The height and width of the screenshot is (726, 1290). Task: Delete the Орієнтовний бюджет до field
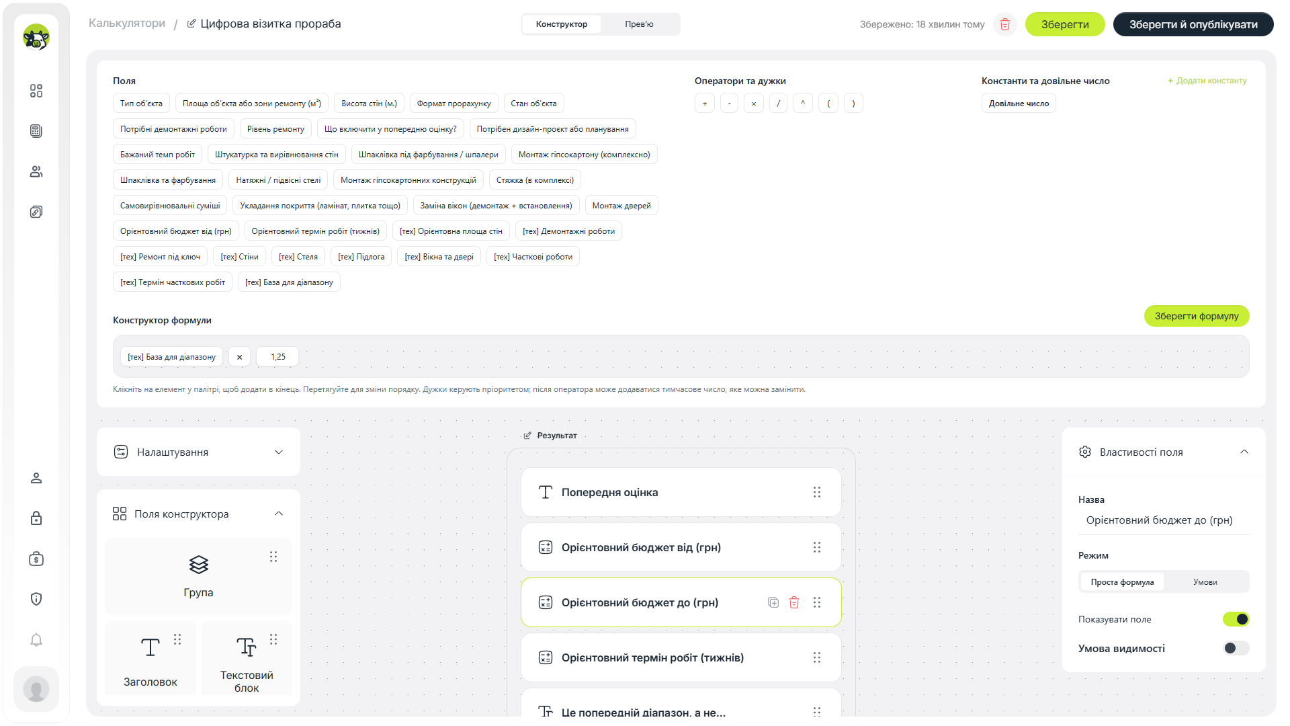click(x=794, y=602)
